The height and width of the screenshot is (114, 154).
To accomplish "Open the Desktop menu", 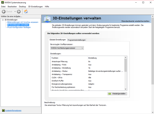I will tap(22, 7).
